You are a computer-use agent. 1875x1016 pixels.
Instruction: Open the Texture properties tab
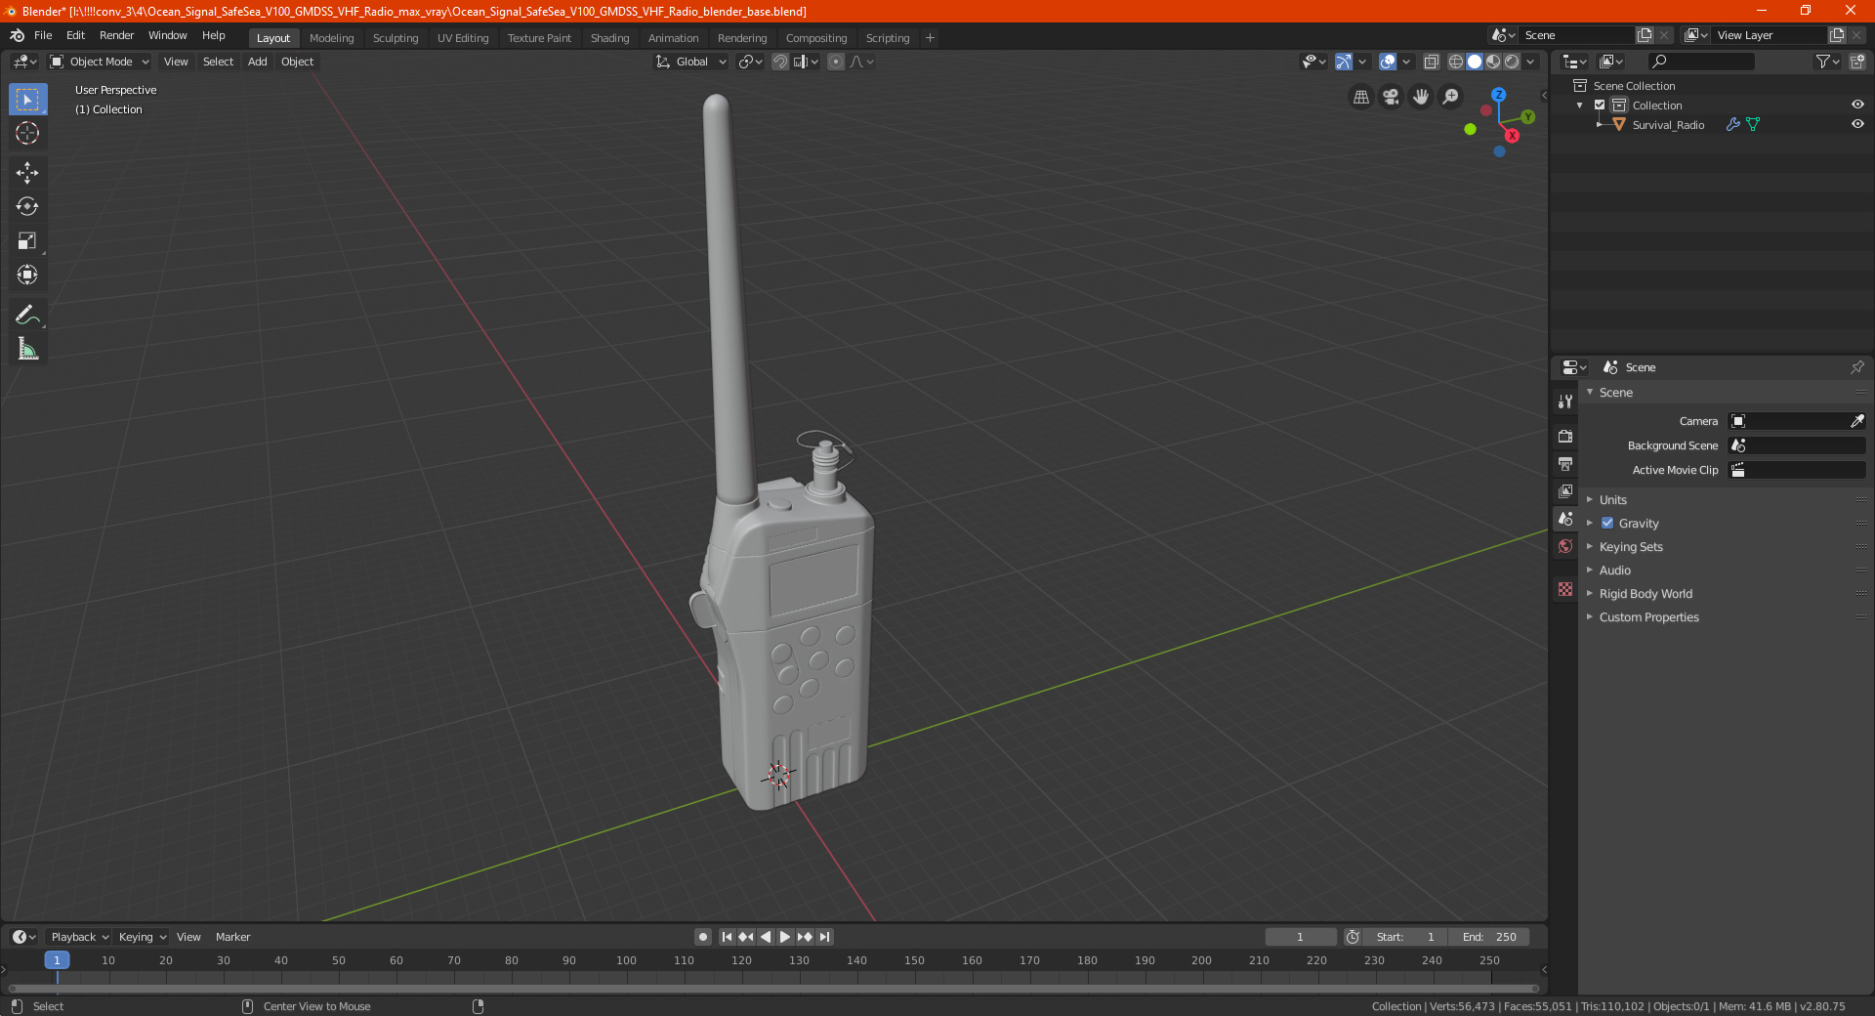point(1565,589)
